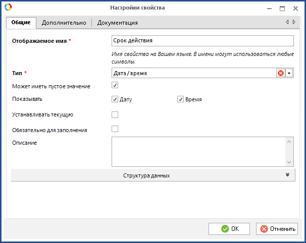Expand the "Структура данных" section

[146, 175]
